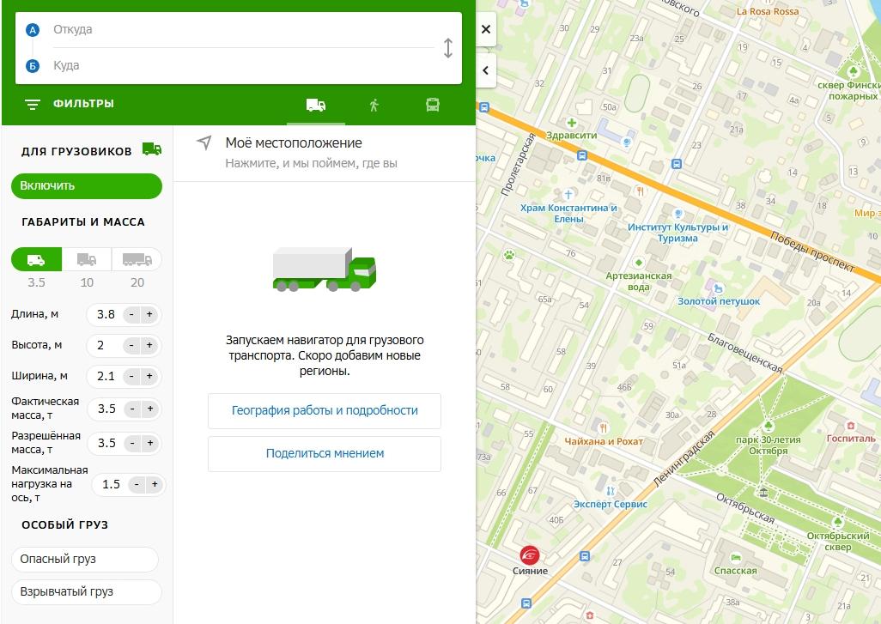
Task: Enable truck mode with Включить button
Action: 86,185
